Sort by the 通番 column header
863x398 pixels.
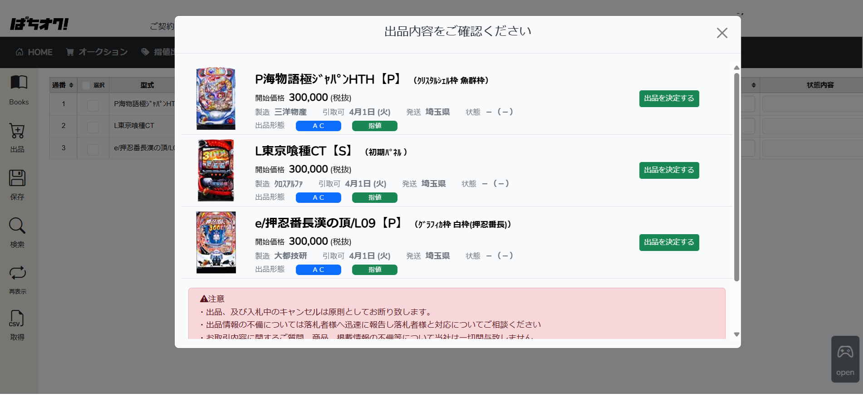tap(63, 85)
